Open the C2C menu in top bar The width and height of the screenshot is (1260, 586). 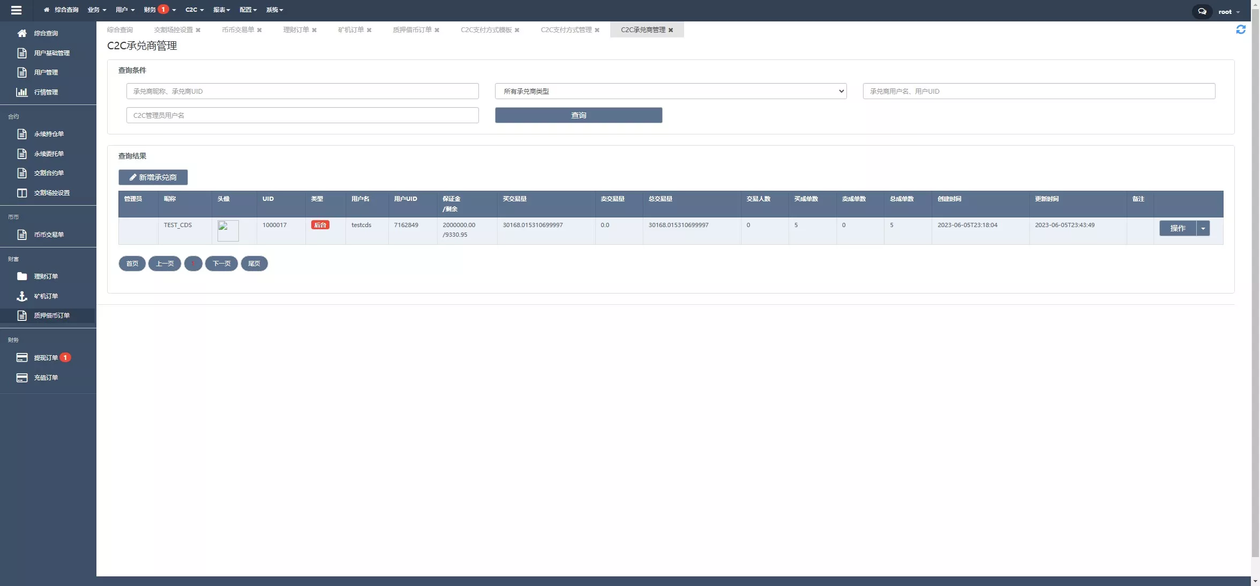[x=194, y=10]
